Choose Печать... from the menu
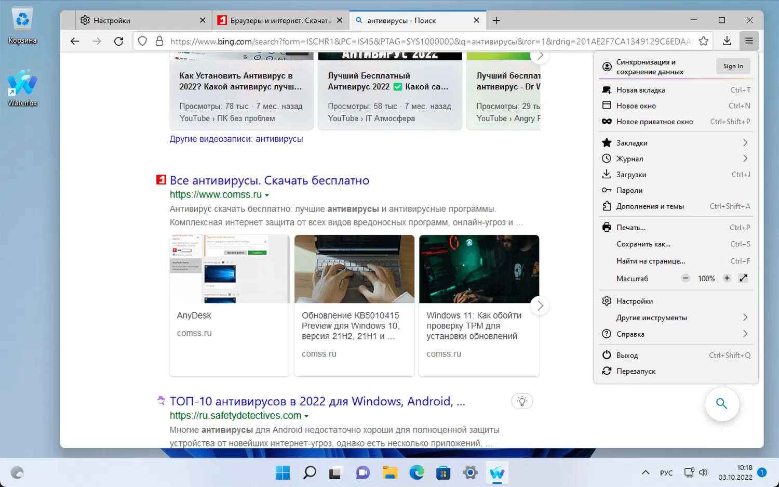The width and height of the screenshot is (779, 487). (676, 228)
